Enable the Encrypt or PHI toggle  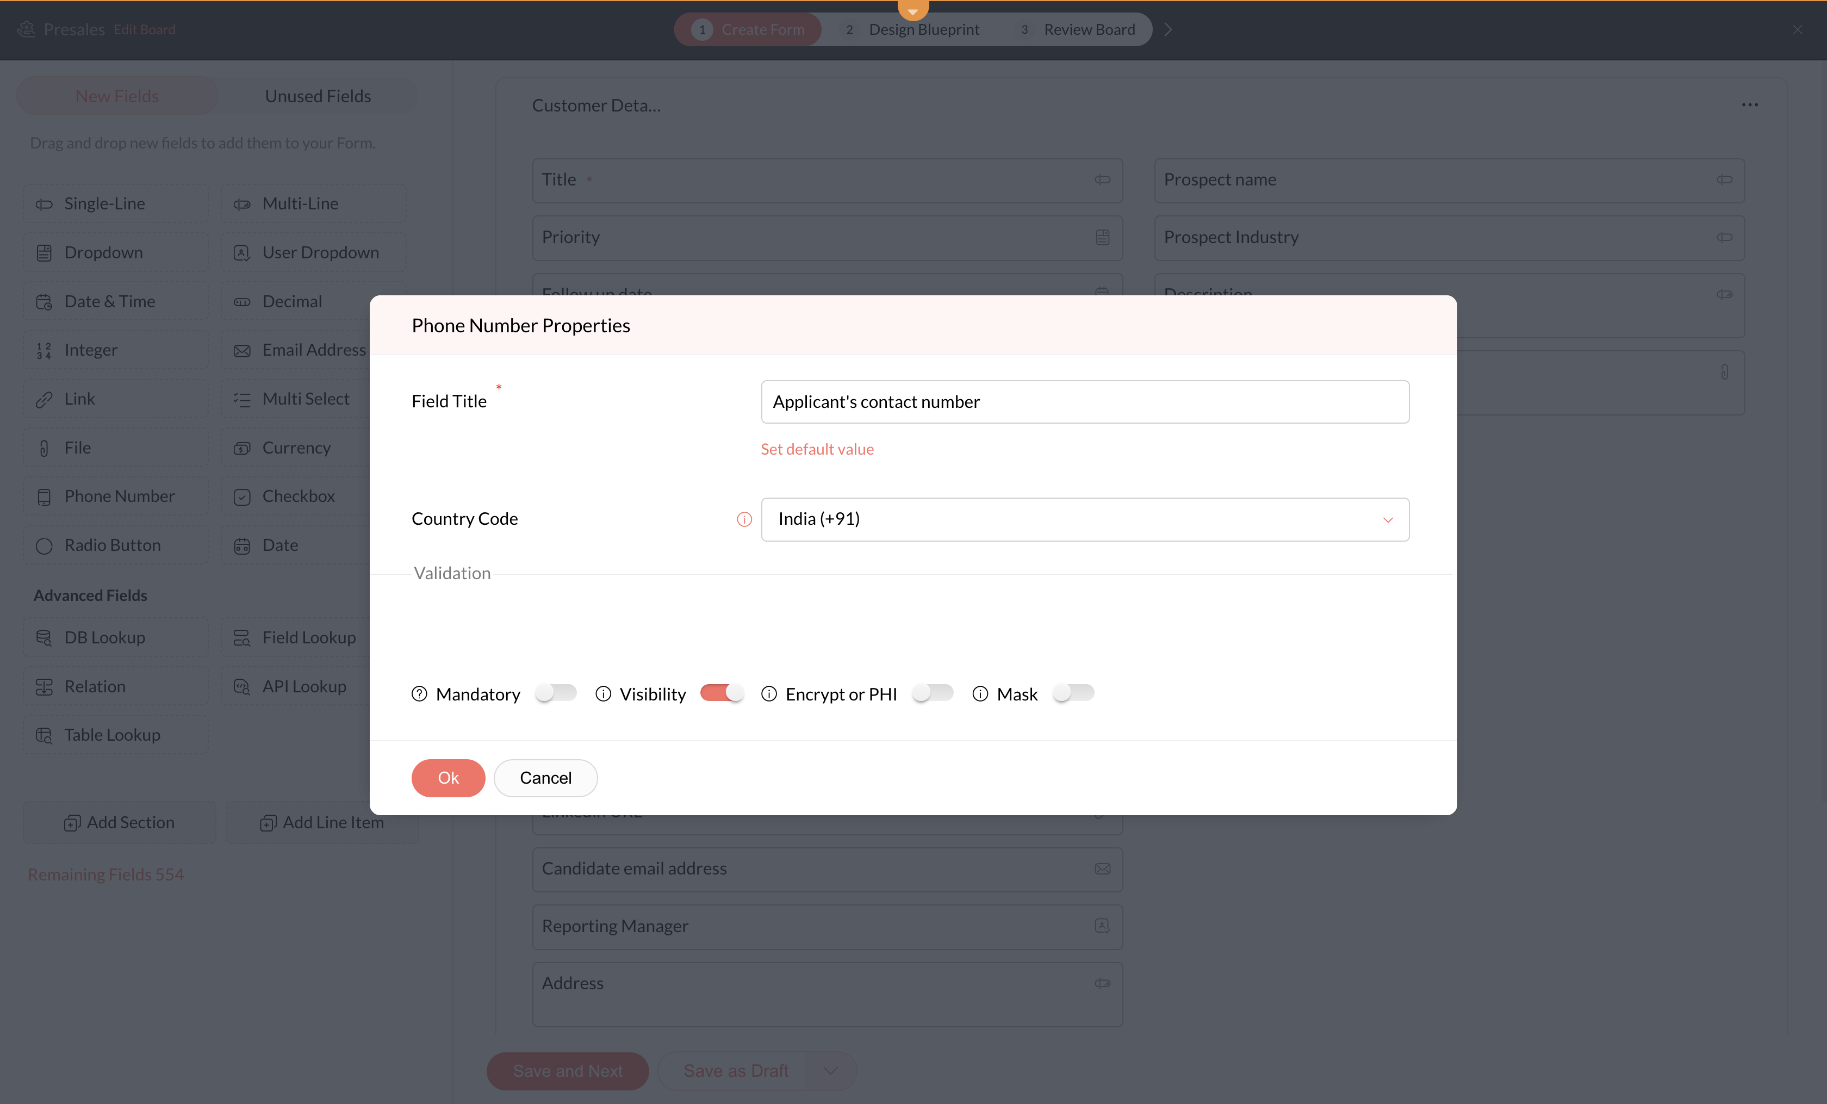pyautogui.click(x=932, y=693)
